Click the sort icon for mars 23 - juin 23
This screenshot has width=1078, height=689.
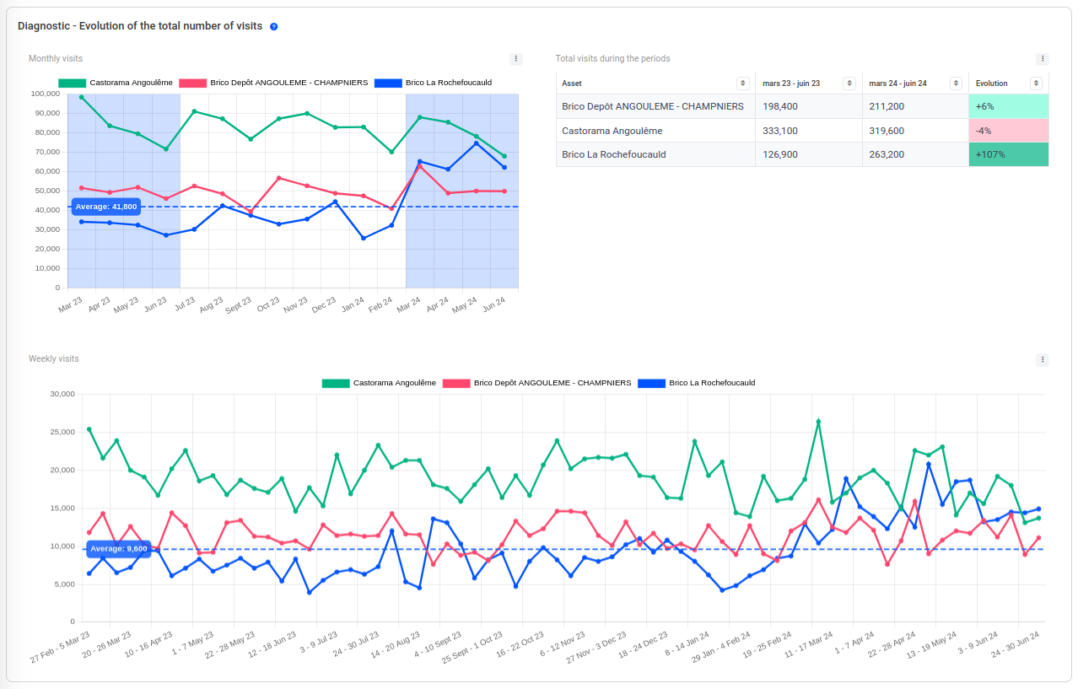click(x=849, y=83)
